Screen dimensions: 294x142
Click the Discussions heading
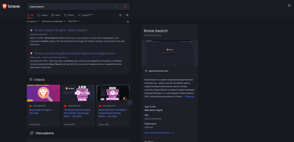[x=45, y=133]
